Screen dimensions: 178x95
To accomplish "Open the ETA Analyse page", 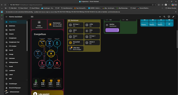I will [15, 46].
